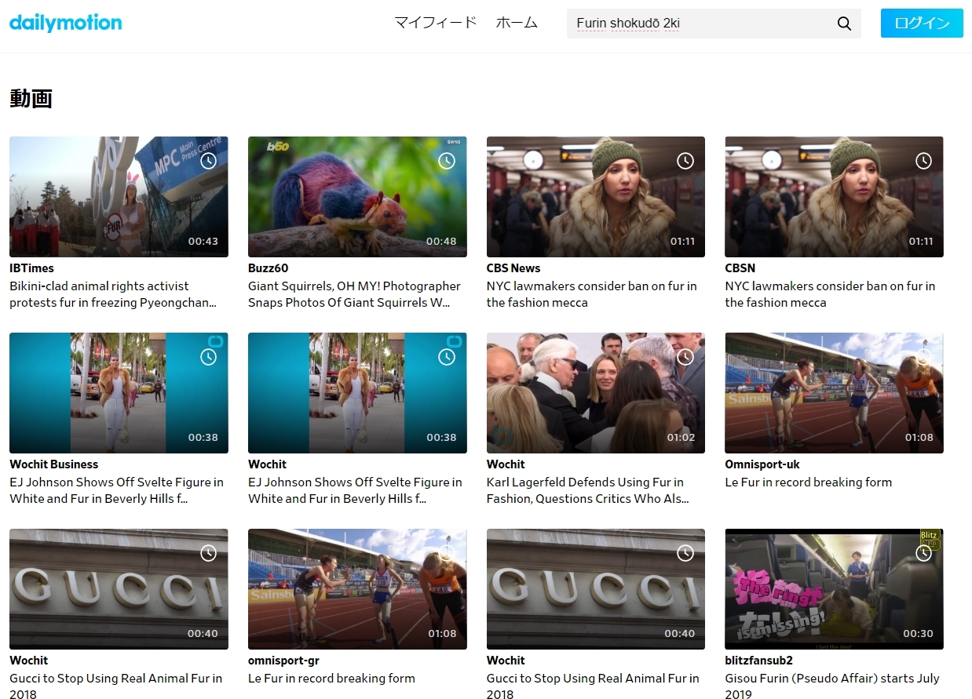Image resolution: width=972 pixels, height=699 pixels.
Task: Open the blitzfansub2 channel link
Action: click(x=759, y=661)
